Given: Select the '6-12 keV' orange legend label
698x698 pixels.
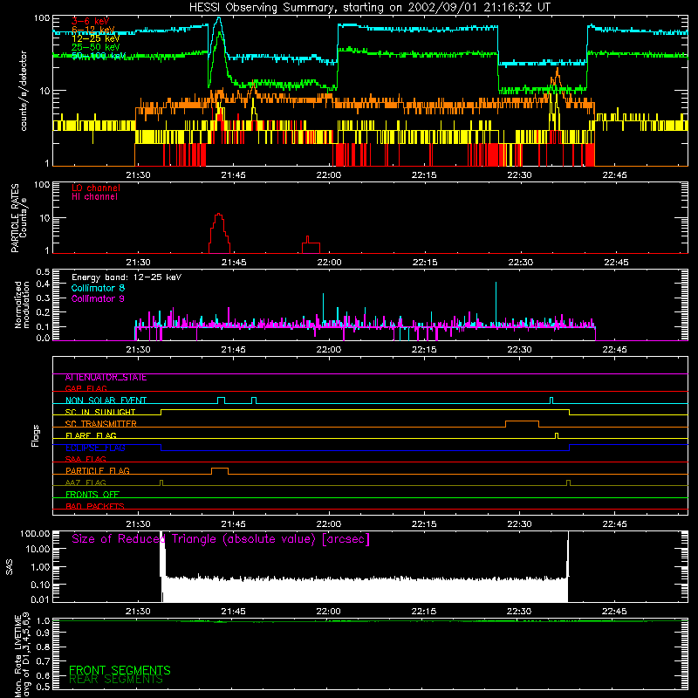Looking at the screenshot, I should [93, 30].
